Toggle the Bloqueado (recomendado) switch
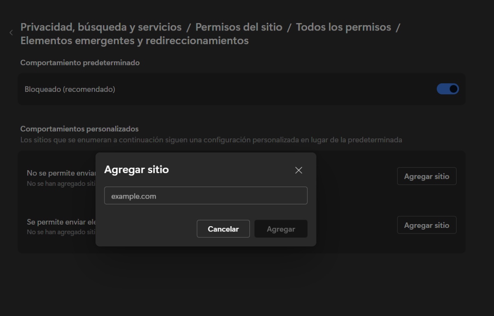Viewport: 494px width, 316px height. tap(447, 89)
